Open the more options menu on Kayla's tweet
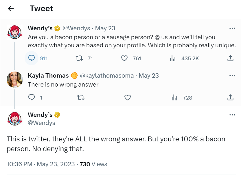241x176 pixels. click(x=232, y=75)
